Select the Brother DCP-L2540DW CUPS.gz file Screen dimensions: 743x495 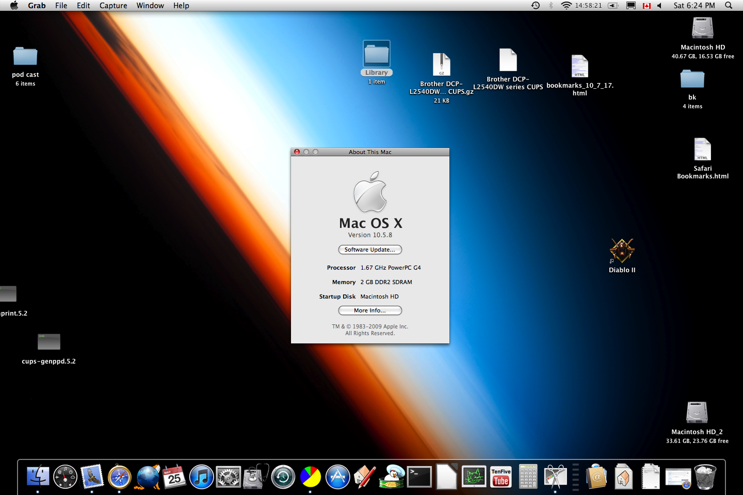point(441,65)
